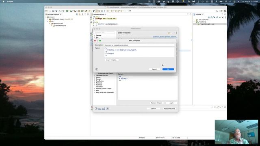Click the Java perspective icon
The height and width of the screenshot is (146, 260).
pyautogui.click(x=225, y=11)
